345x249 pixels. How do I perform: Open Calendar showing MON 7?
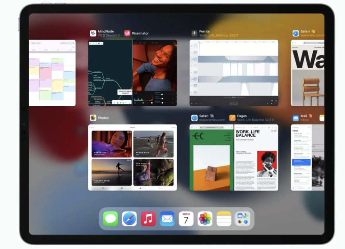186,219
